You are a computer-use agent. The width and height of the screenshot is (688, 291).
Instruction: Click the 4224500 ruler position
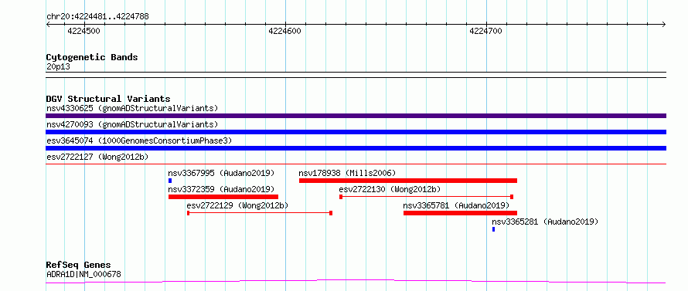pyautogui.click(x=83, y=31)
